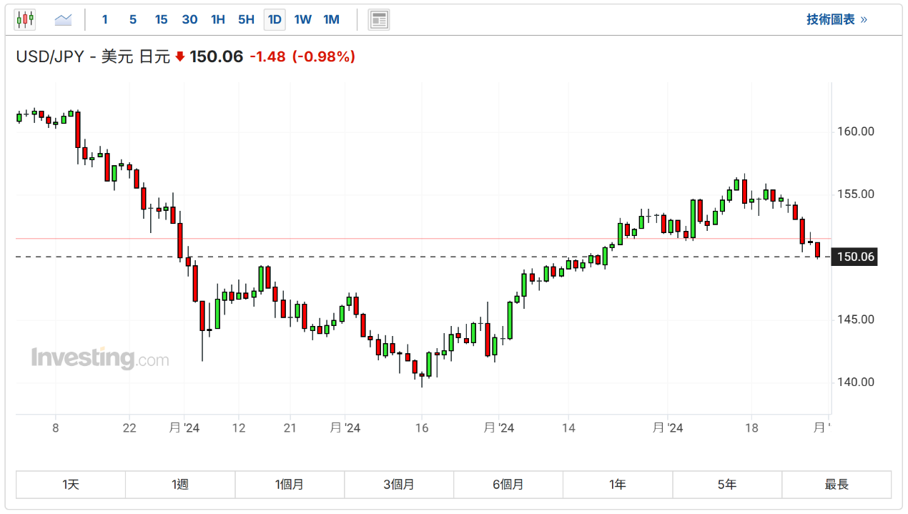Pick the 5H chart interval

pyautogui.click(x=246, y=19)
